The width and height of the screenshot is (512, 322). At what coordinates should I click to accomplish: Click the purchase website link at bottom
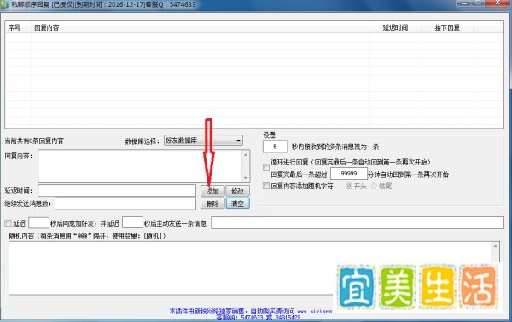(315, 311)
